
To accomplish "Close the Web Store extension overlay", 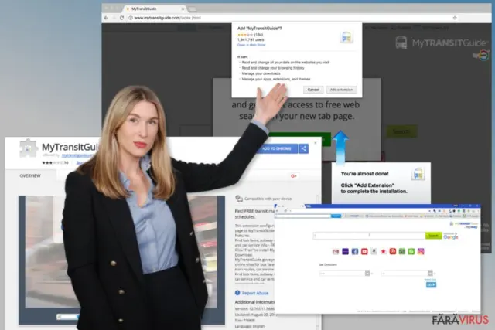I will (316, 143).
